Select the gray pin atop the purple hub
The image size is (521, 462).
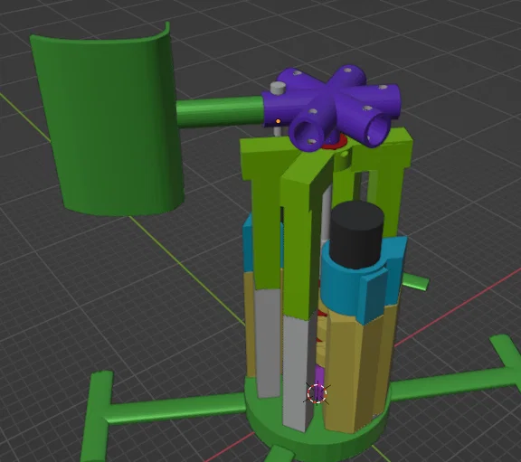pos(278,89)
